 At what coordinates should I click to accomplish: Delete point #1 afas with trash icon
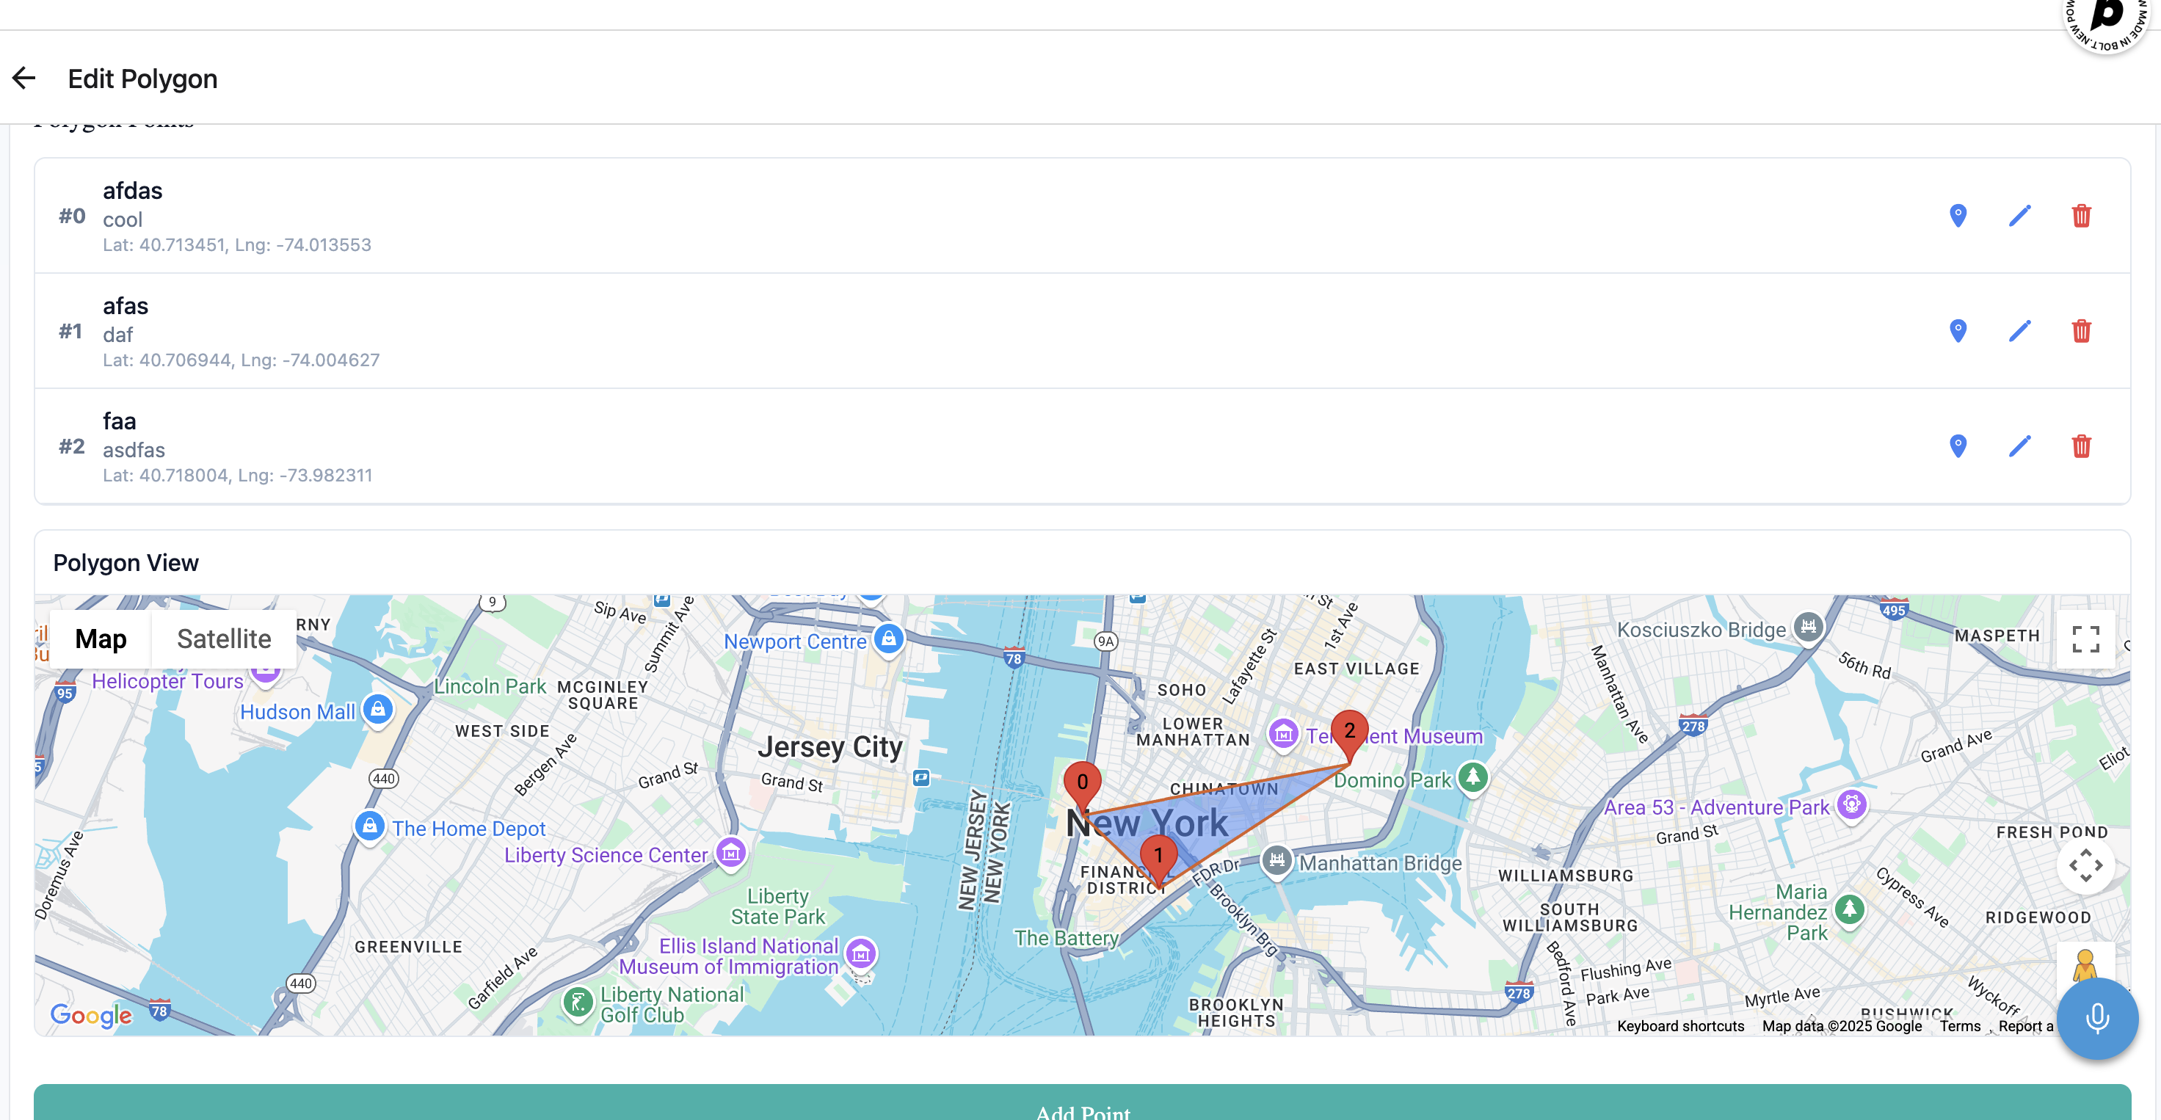(x=2080, y=330)
